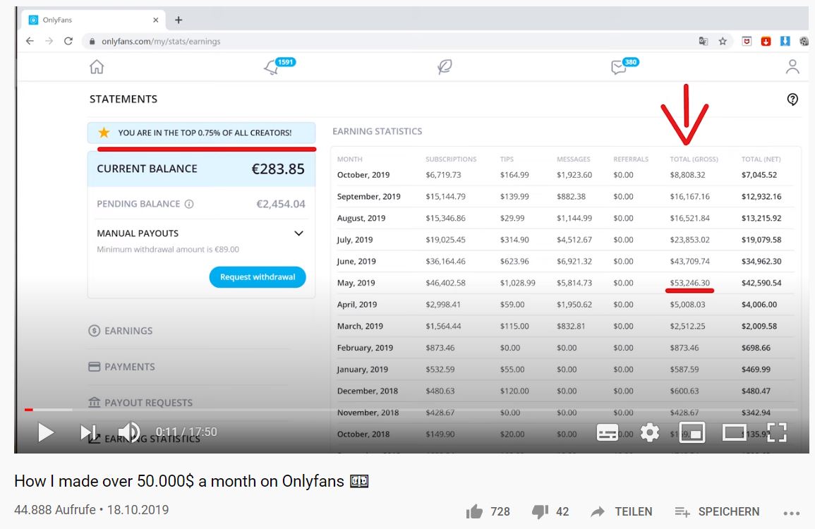Image resolution: width=815 pixels, height=529 pixels.
Task: Click the October, 2019 row label
Action: pyautogui.click(x=363, y=175)
